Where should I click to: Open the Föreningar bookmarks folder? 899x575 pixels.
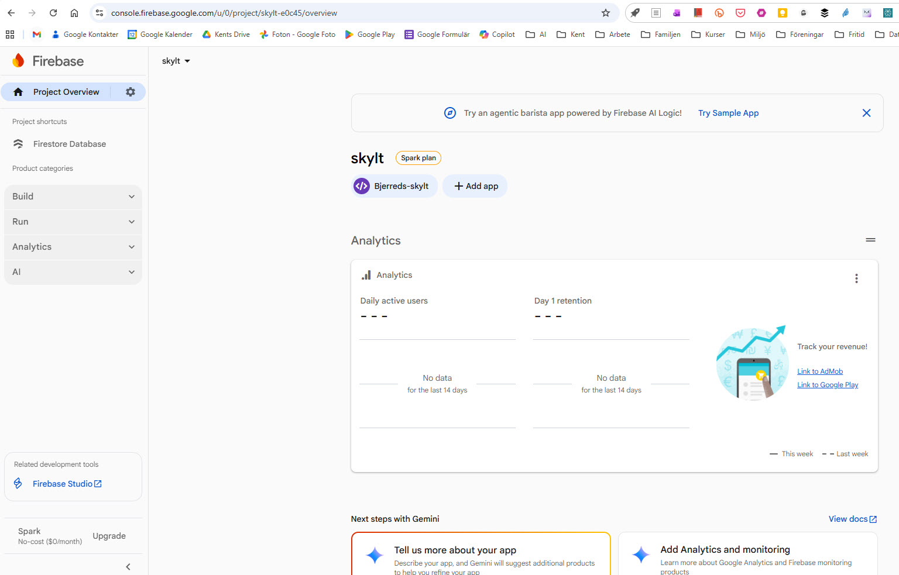coord(800,35)
